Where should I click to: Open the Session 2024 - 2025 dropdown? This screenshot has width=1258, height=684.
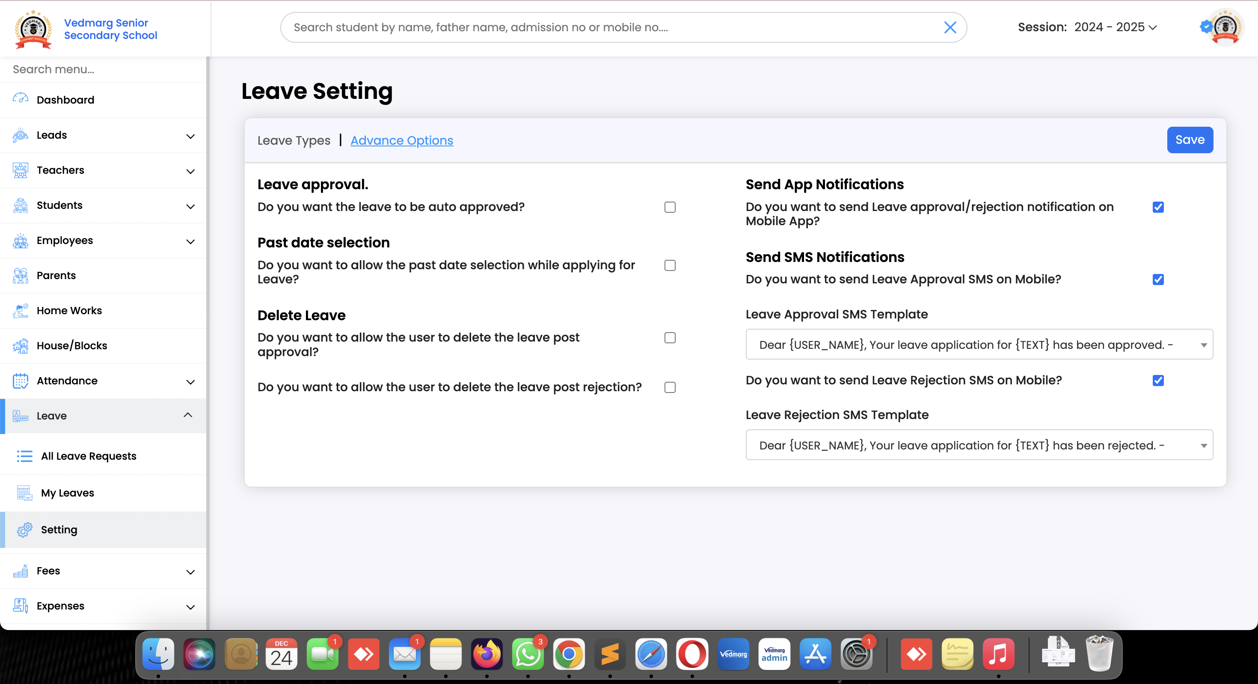coord(1114,27)
